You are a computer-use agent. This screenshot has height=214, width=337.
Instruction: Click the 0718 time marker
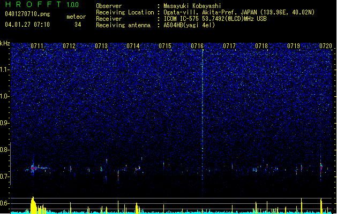261,46
